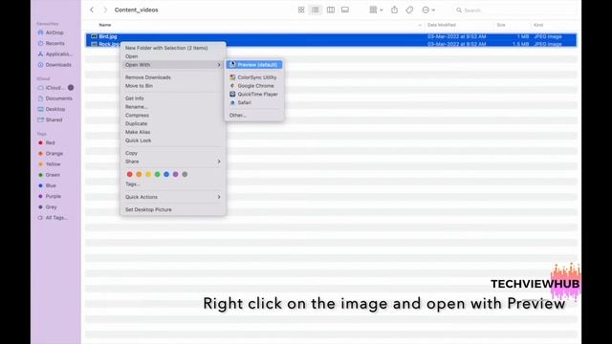The image size is (612, 344).
Task: Expand the Quick Actions submenu
Action: tap(172, 197)
